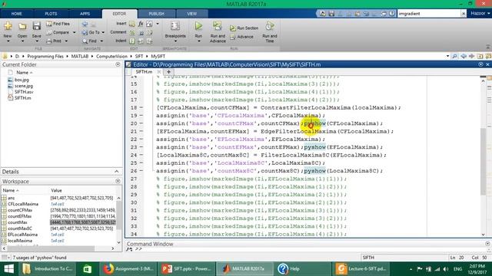This screenshot has height=276, width=492.
Task: Click the navigate back arrow icon
Action: pos(85,24)
